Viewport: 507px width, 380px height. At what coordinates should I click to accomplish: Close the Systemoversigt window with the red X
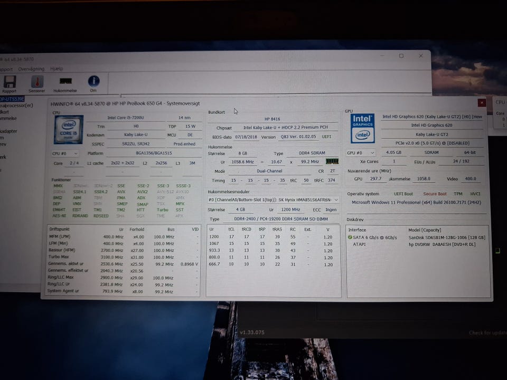[x=482, y=103]
